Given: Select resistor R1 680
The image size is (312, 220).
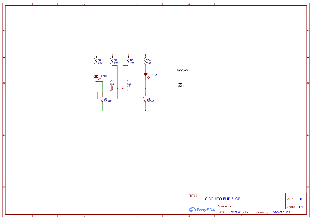Looking at the screenshot, I should [96, 60].
